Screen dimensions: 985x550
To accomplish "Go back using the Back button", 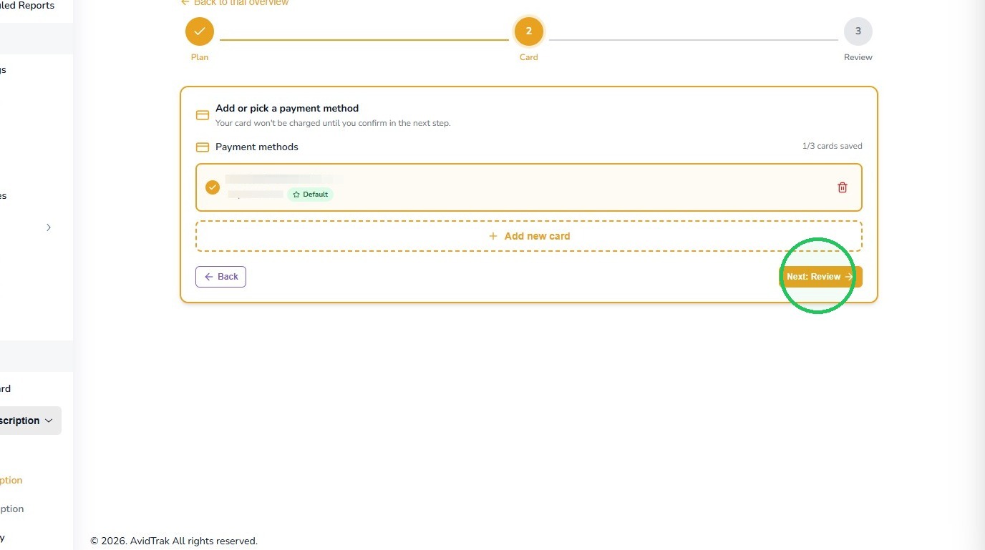I will point(220,277).
